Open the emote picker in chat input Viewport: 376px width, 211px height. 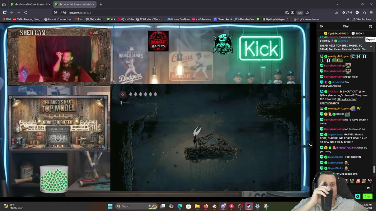click(368, 188)
